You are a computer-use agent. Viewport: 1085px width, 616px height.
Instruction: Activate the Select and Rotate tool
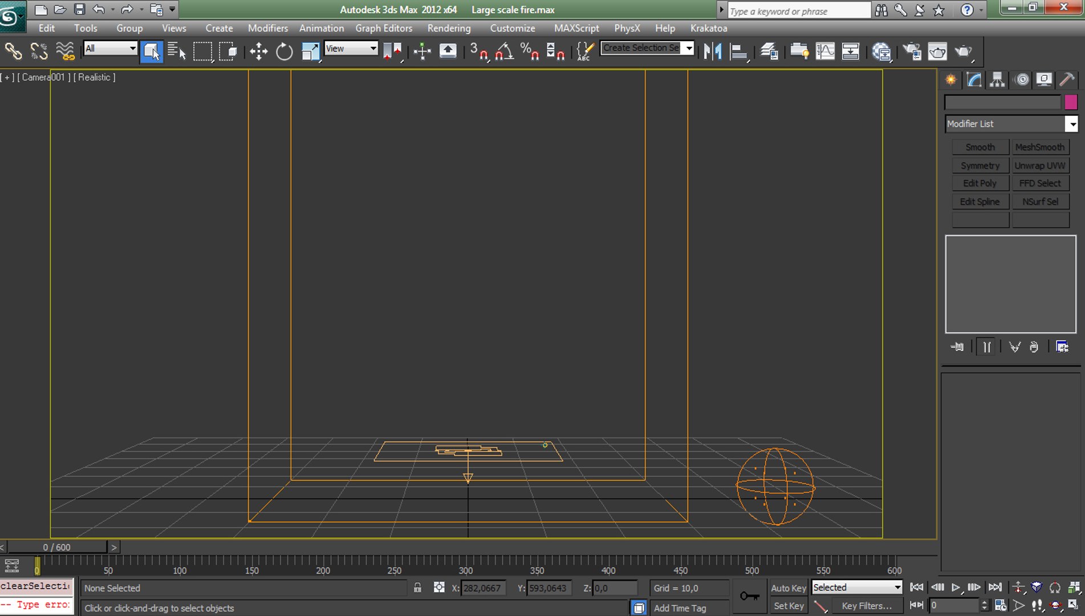(284, 51)
